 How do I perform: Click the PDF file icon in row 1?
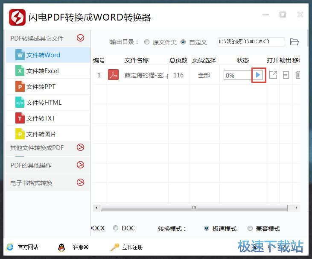pos(113,75)
